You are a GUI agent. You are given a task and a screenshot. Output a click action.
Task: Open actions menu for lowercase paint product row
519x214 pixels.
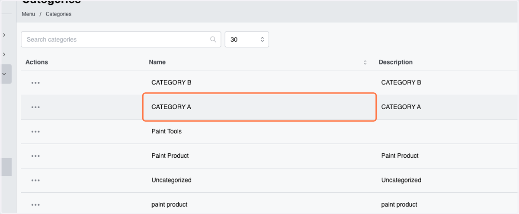[x=35, y=204]
